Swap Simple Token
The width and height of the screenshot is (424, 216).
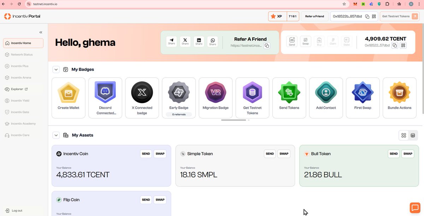[284, 154]
